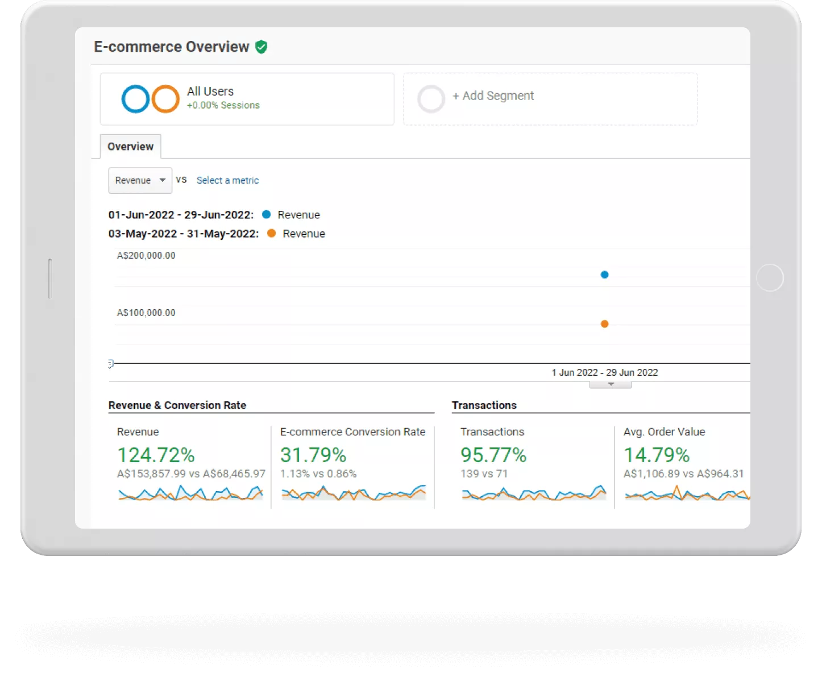This screenshot has width=822, height=673.
Task: Click the + Add Segment button
Action: 493,96
